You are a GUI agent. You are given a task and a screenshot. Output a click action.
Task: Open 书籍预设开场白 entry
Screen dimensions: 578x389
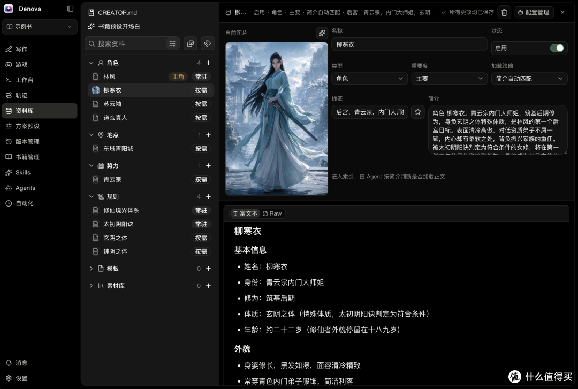click(115, 27)
